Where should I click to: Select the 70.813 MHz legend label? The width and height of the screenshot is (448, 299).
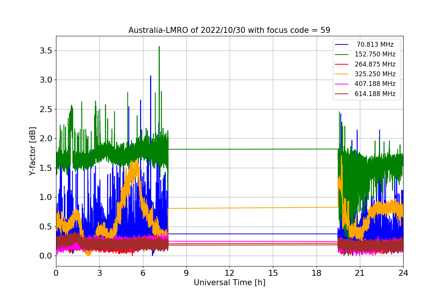tap(375, 44)
